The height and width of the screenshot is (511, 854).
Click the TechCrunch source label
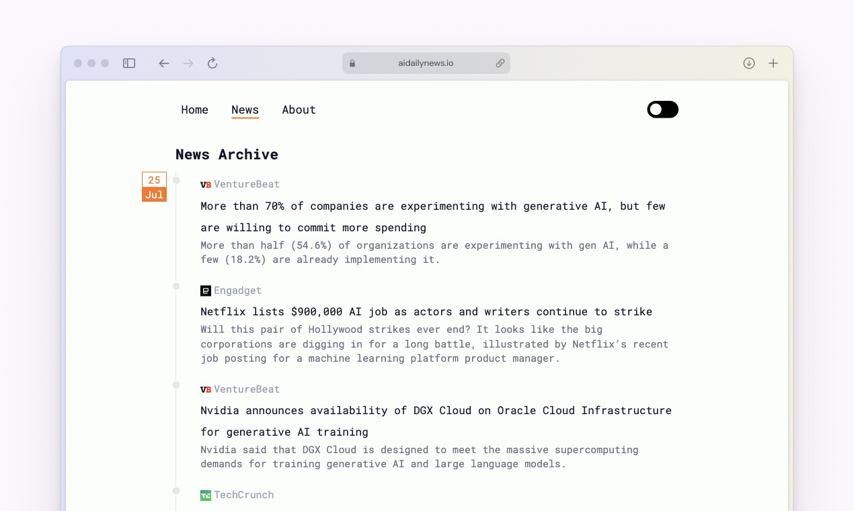[x=243, y=495]
